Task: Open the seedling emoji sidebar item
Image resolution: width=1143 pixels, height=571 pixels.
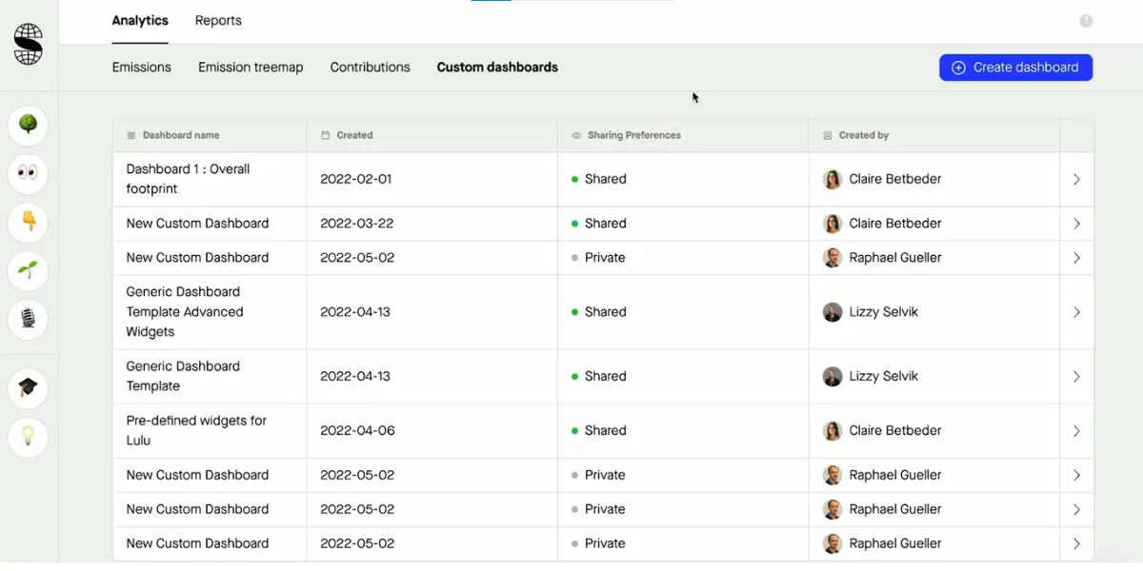Action: pos(29,270)
